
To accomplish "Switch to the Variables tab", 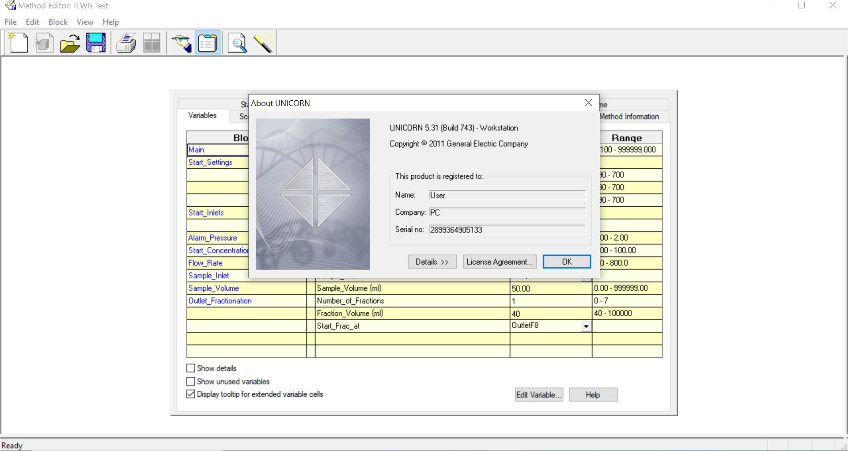I will coord(203,115).
